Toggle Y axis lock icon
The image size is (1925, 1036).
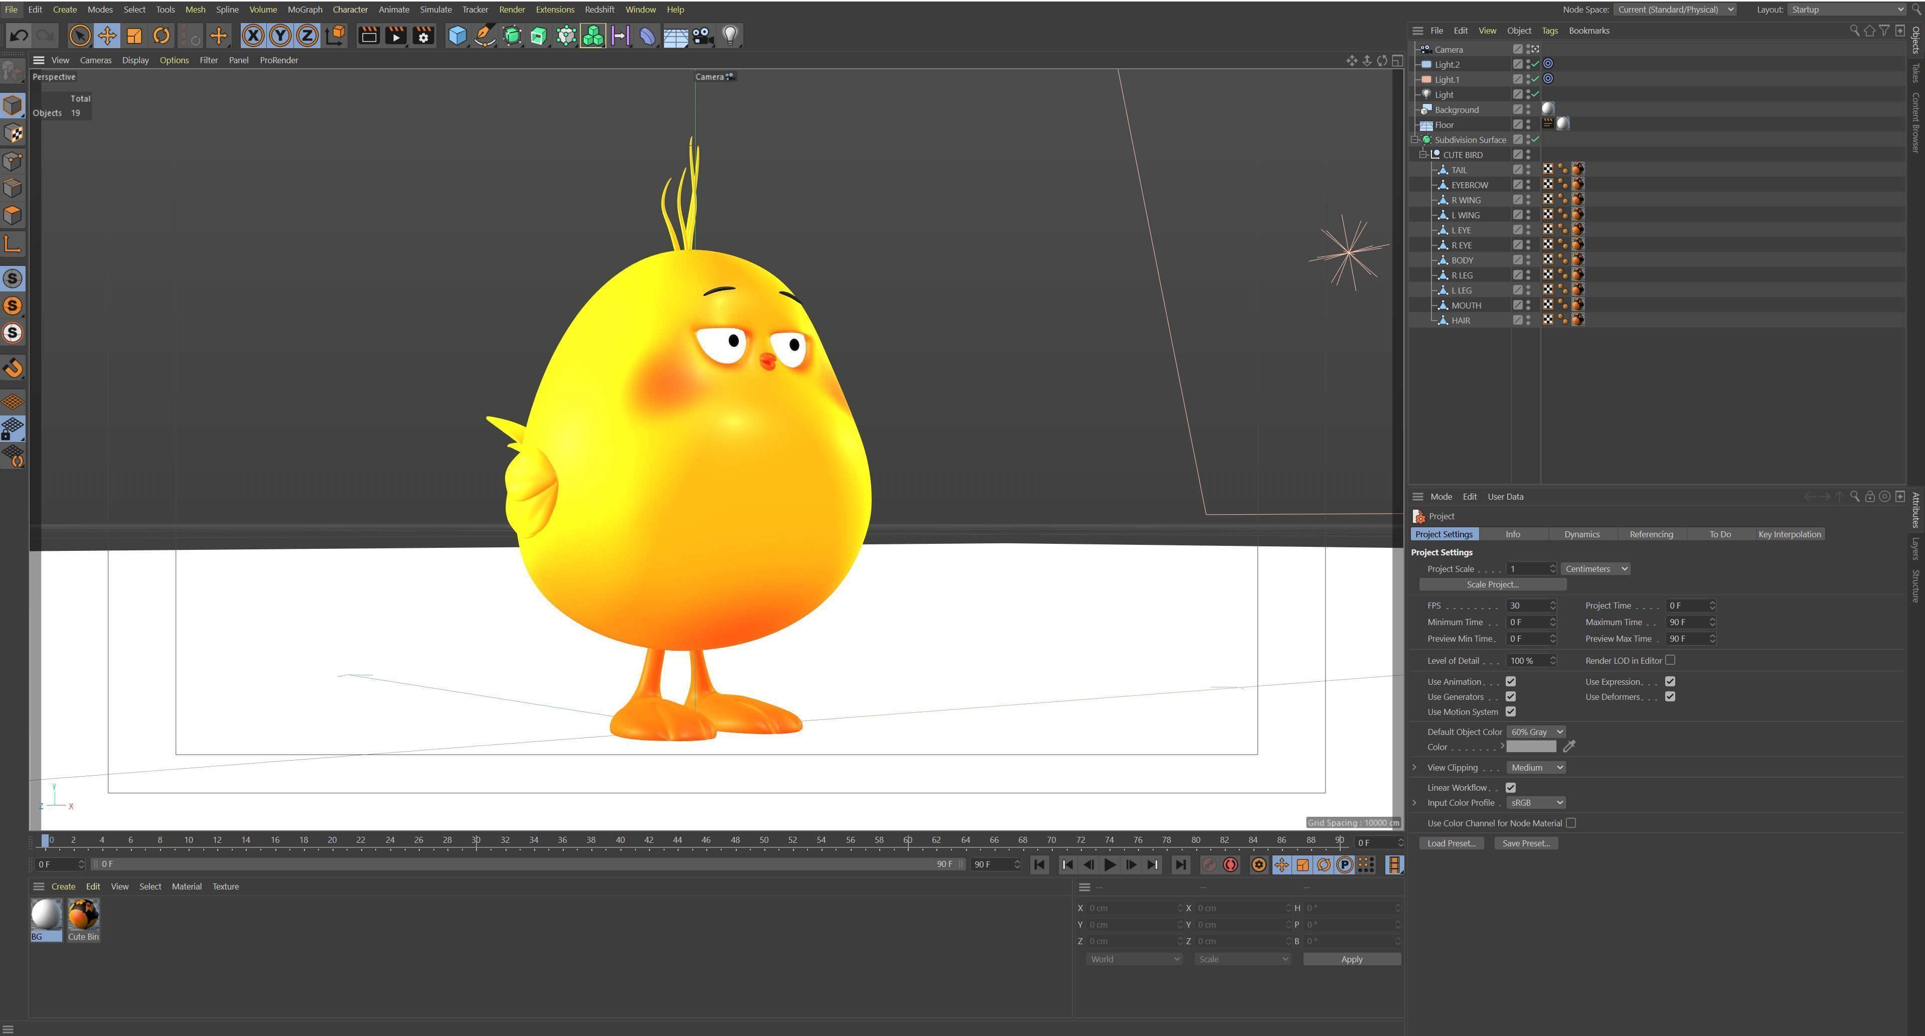point(280,35)
